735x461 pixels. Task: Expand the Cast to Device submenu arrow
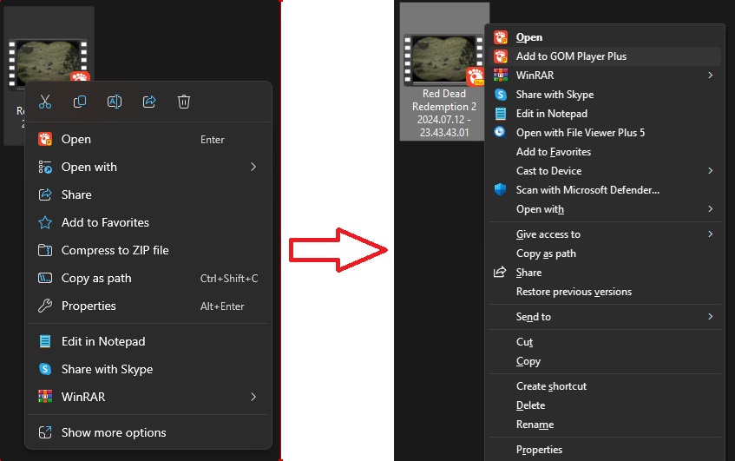[x=710, y=171]
